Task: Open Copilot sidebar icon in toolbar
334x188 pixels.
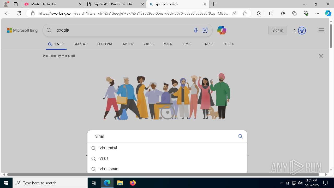Action: pos(328,13)
